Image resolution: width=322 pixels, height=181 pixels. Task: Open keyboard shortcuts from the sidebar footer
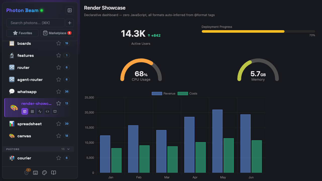35,173
